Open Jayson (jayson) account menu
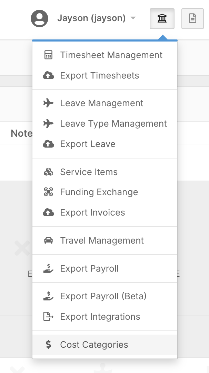209x373 pixels. 91,18
